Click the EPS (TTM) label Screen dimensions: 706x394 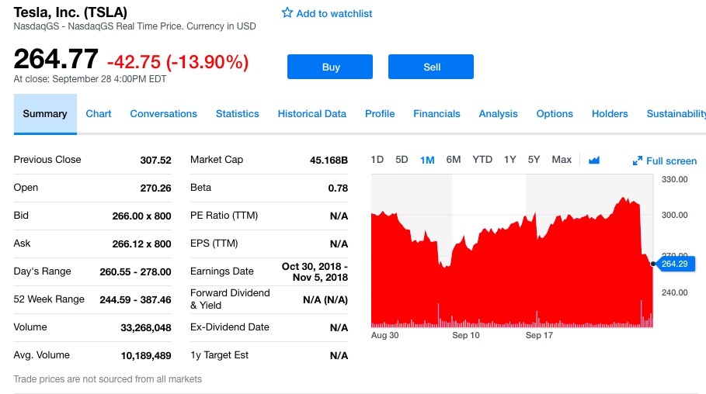click(x=214, y=244)
